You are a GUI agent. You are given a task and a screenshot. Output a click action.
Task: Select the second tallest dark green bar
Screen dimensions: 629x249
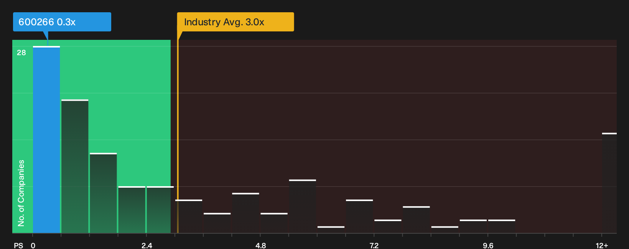click(x=75, y=166)
